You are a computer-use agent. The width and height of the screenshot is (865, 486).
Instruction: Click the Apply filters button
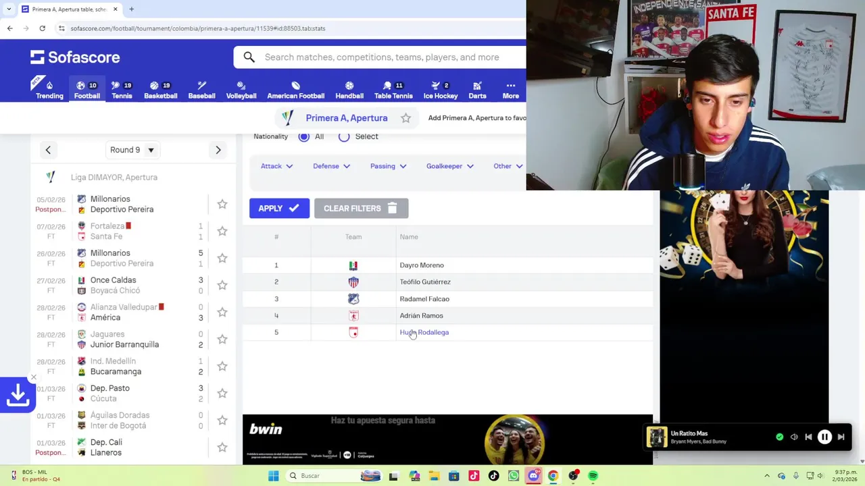[279, 209]
